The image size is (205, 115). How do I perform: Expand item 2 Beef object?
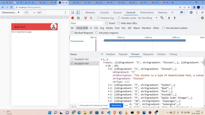109,88
